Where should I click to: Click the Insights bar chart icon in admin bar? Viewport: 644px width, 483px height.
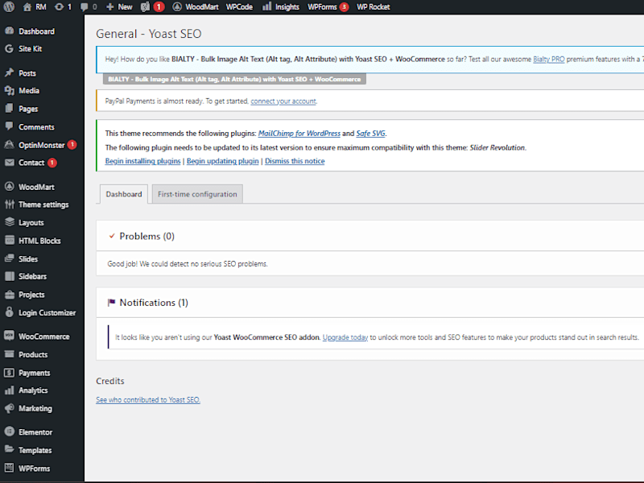tap(267, 6)
